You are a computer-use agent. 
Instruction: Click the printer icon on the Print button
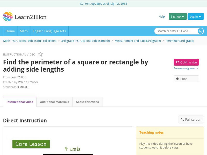pos(178,79)
